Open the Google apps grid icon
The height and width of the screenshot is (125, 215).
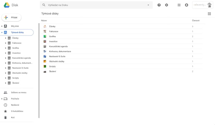pos(179,5)
